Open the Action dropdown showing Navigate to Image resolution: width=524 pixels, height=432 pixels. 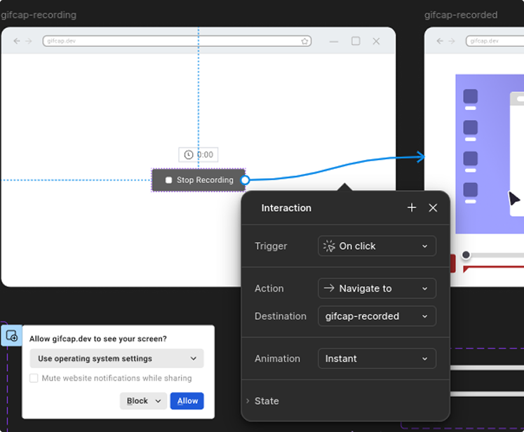tap(377, 288)
